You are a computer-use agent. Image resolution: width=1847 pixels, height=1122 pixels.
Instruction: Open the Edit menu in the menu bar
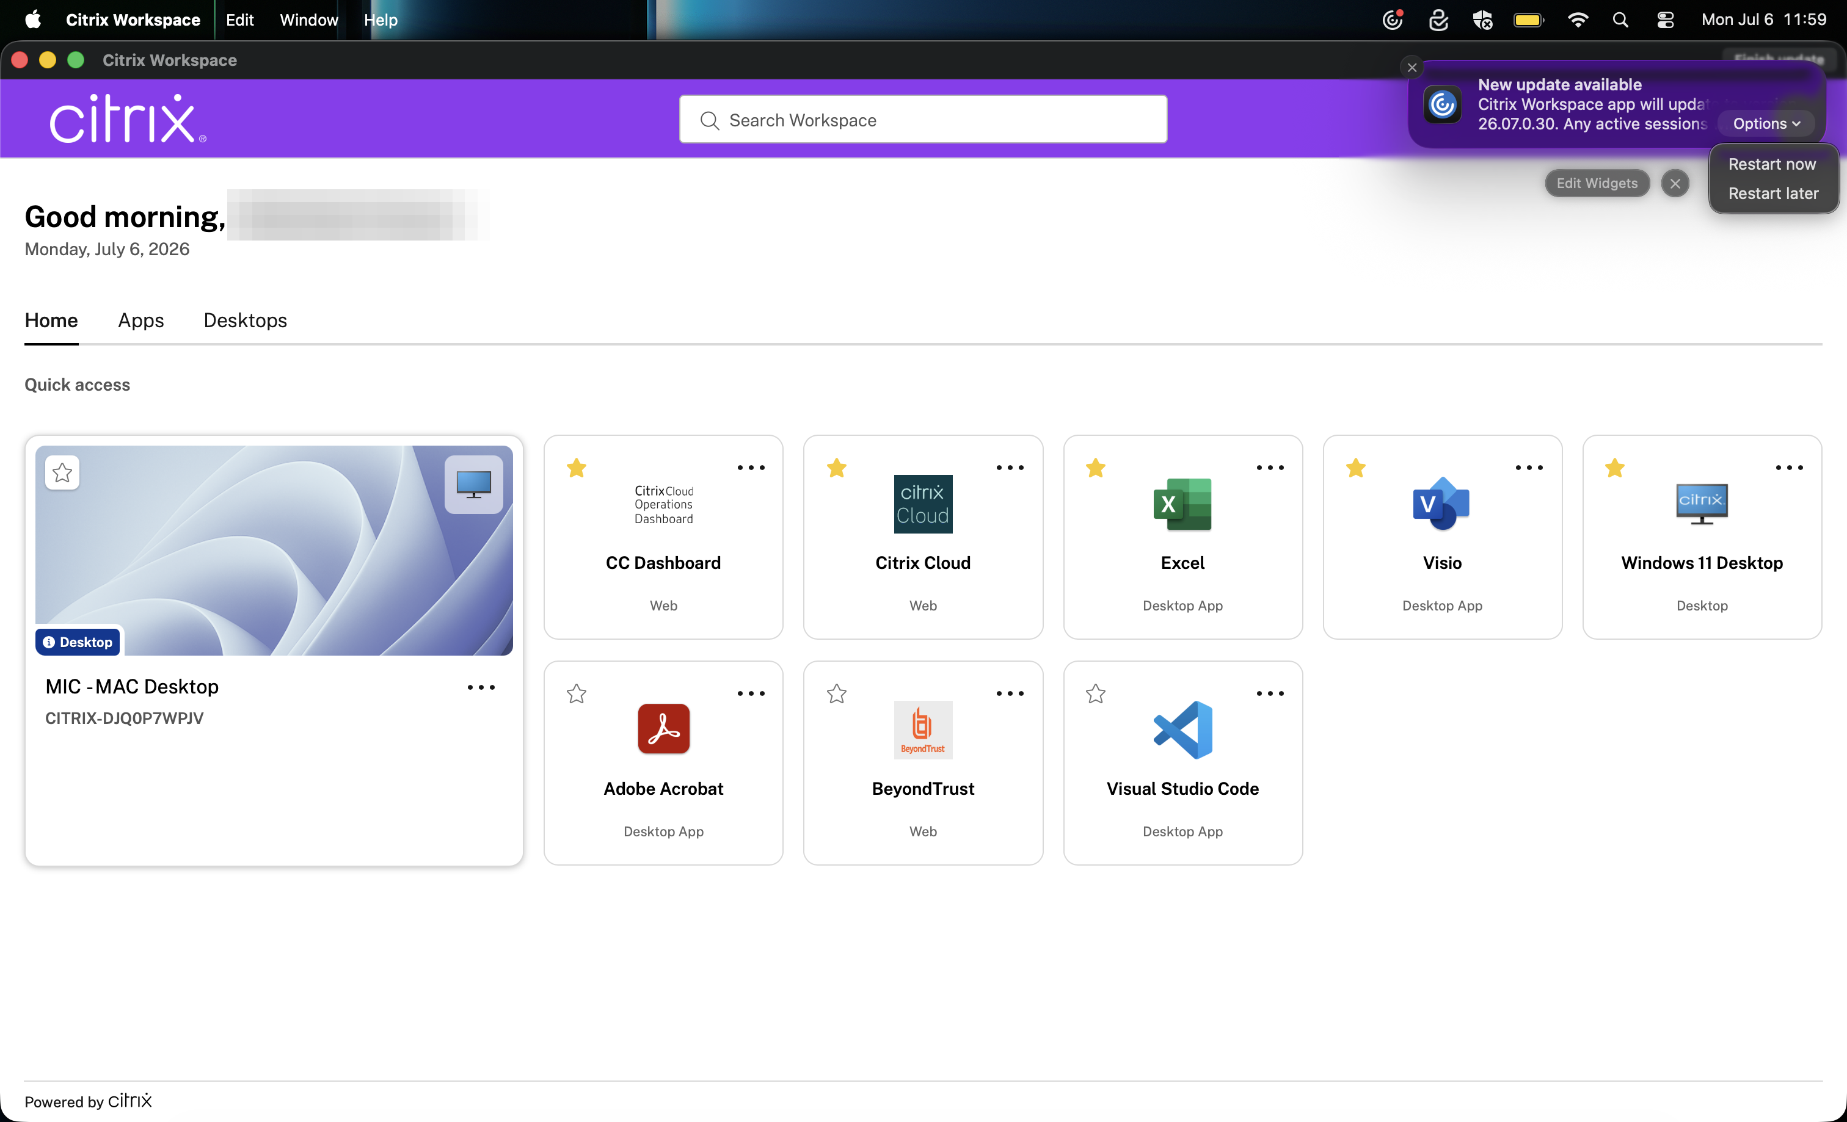click(240, 20)
